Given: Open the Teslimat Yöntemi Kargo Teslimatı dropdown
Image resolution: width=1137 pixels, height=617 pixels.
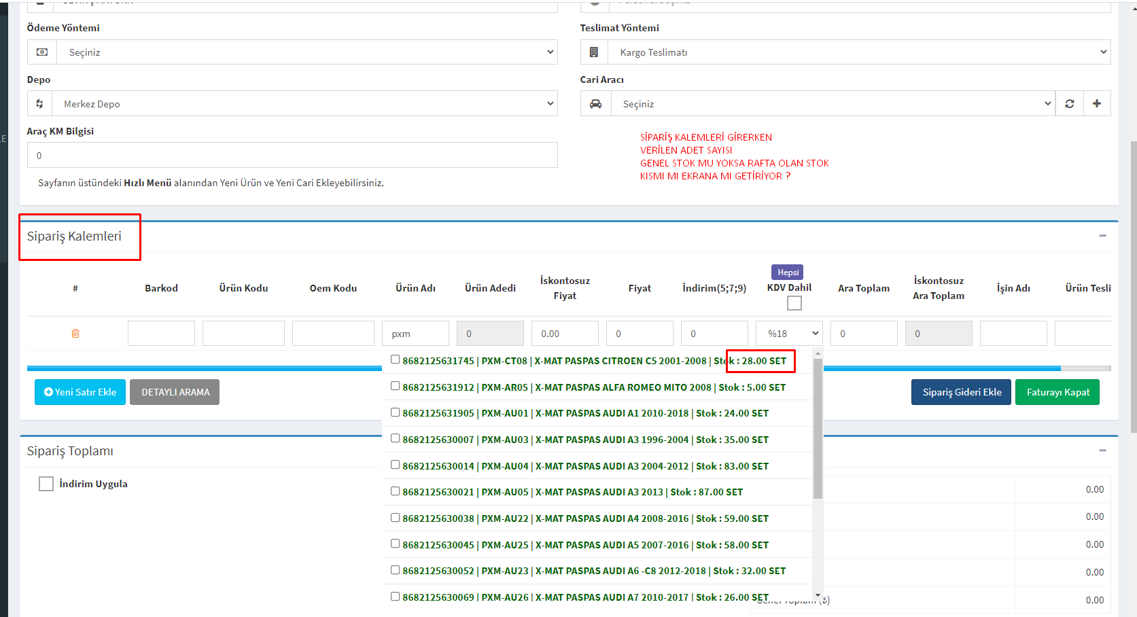Looking at the screenshot, I should click(859, 52).
